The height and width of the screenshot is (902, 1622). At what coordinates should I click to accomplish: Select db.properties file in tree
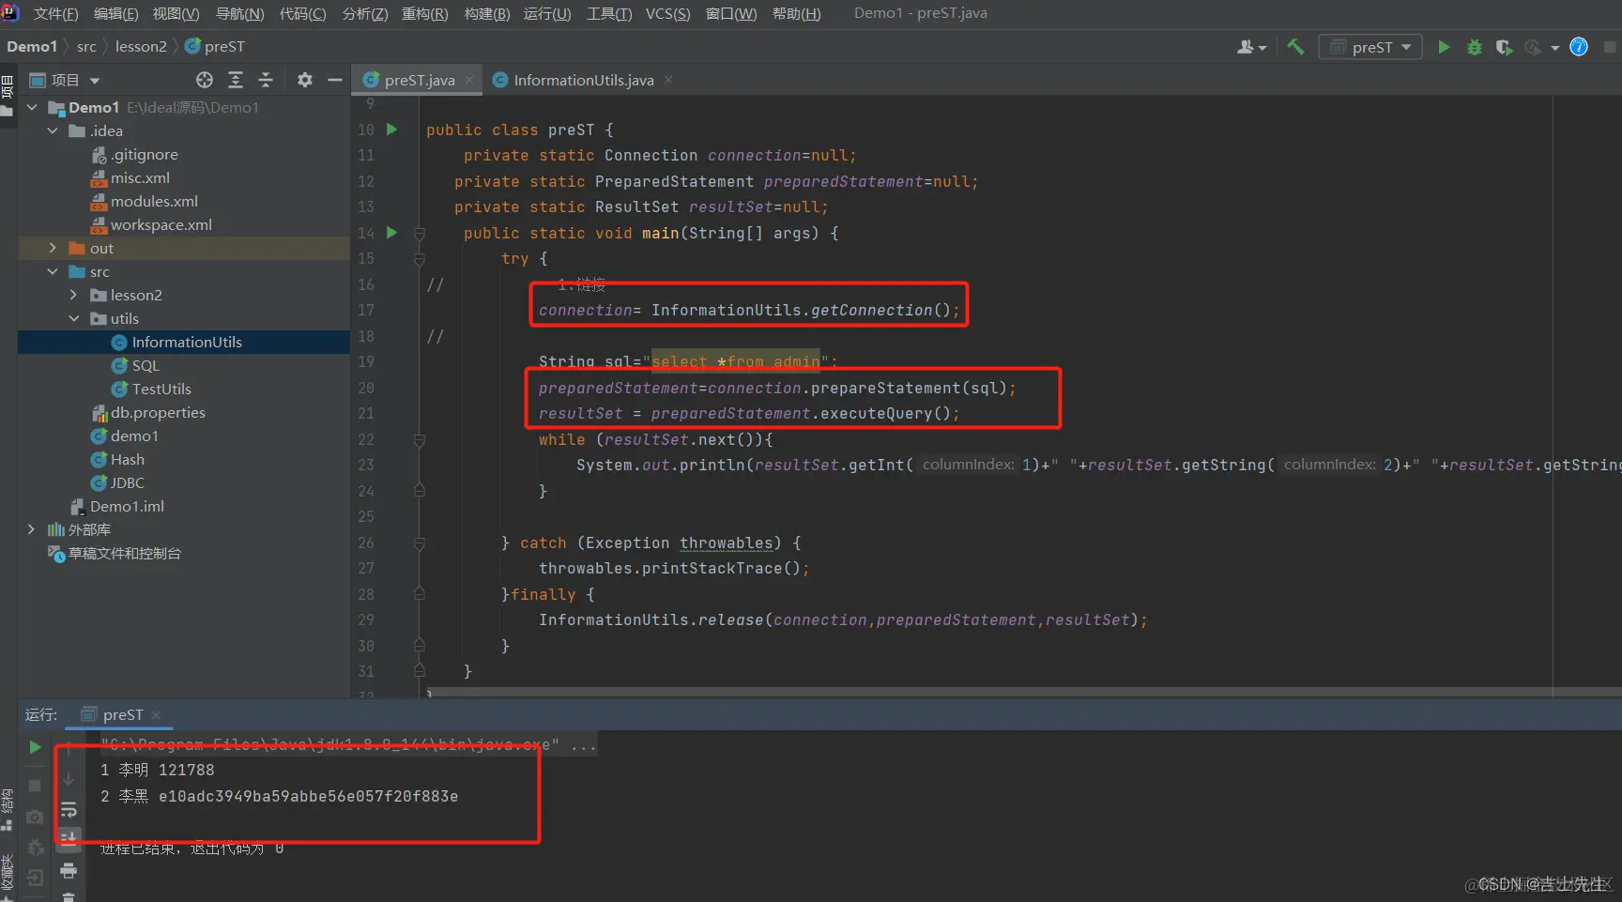158,413
